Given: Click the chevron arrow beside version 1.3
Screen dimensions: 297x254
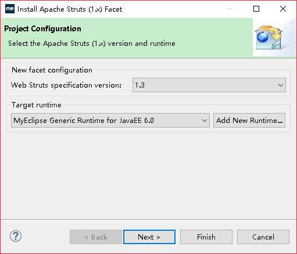Looking at the screenshot, I should (x=281, y=85).
